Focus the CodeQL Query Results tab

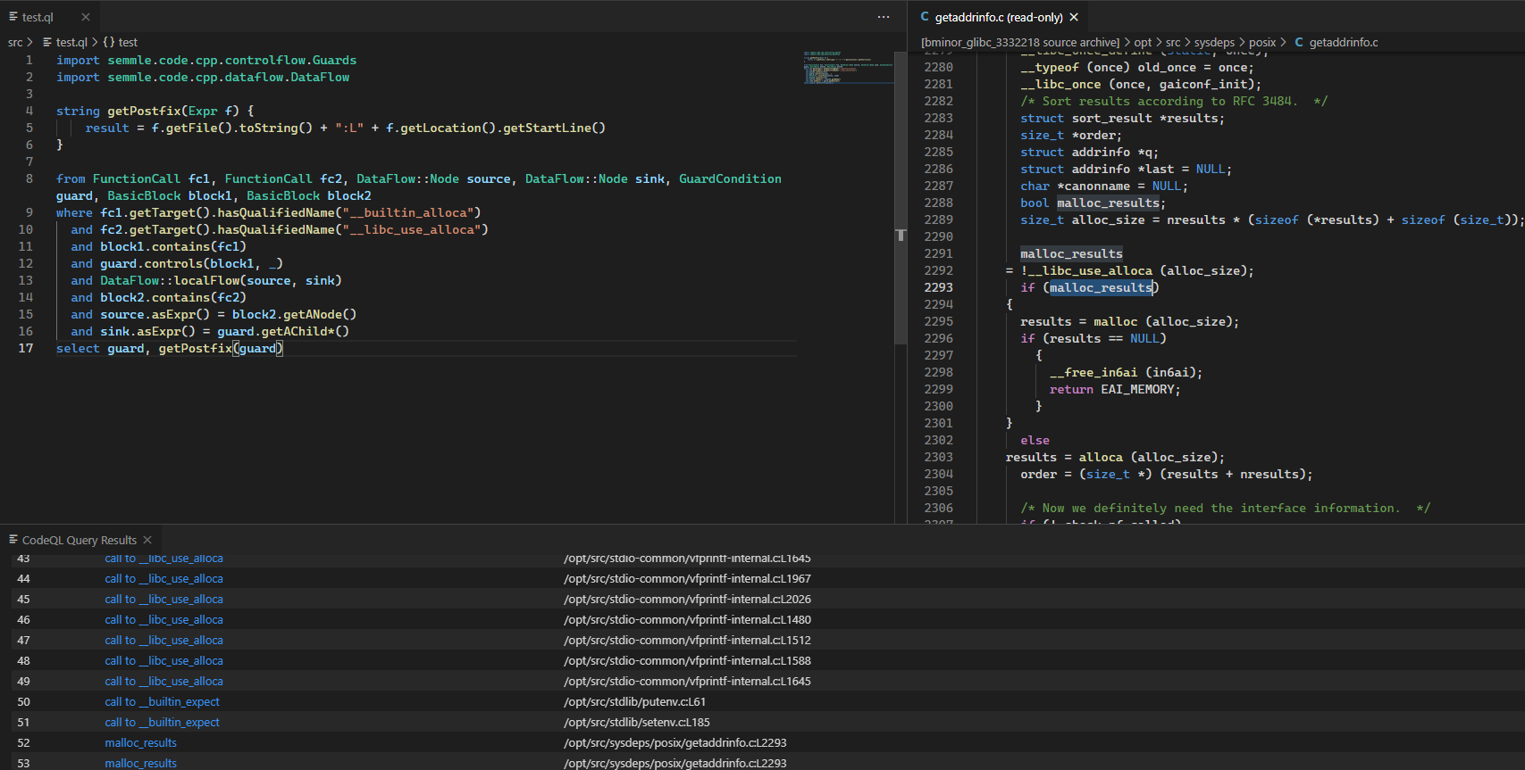(79, 540)
